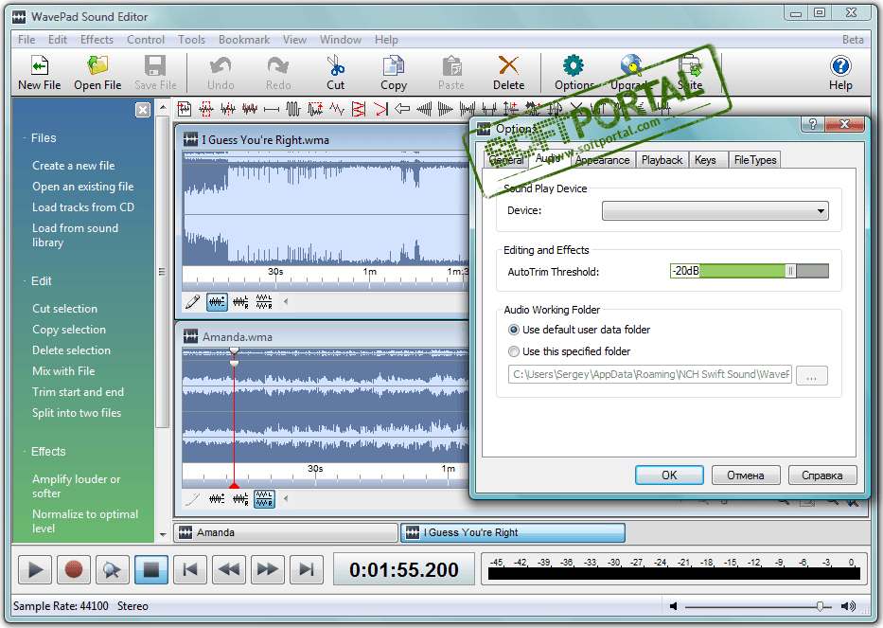Toggle separate L and R view in I Guess You're Right
This screenshot has width=883, height=628.
coord(264,302)
